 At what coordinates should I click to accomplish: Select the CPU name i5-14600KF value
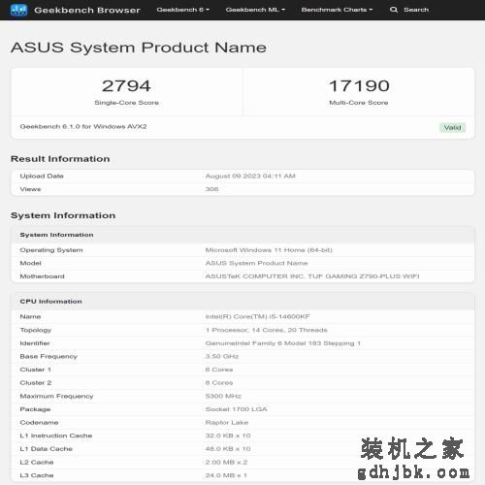(x=258, y=316)
